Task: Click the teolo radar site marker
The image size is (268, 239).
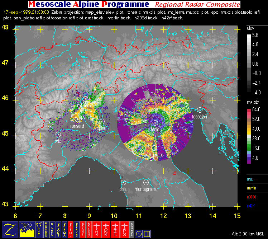Action: pyautogui.click(x=155, y=123)
